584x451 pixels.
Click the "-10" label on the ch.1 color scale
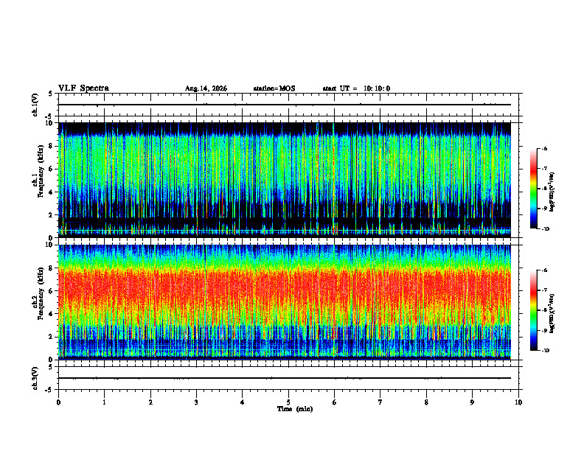pyautogui.click(x=545, y=229)
